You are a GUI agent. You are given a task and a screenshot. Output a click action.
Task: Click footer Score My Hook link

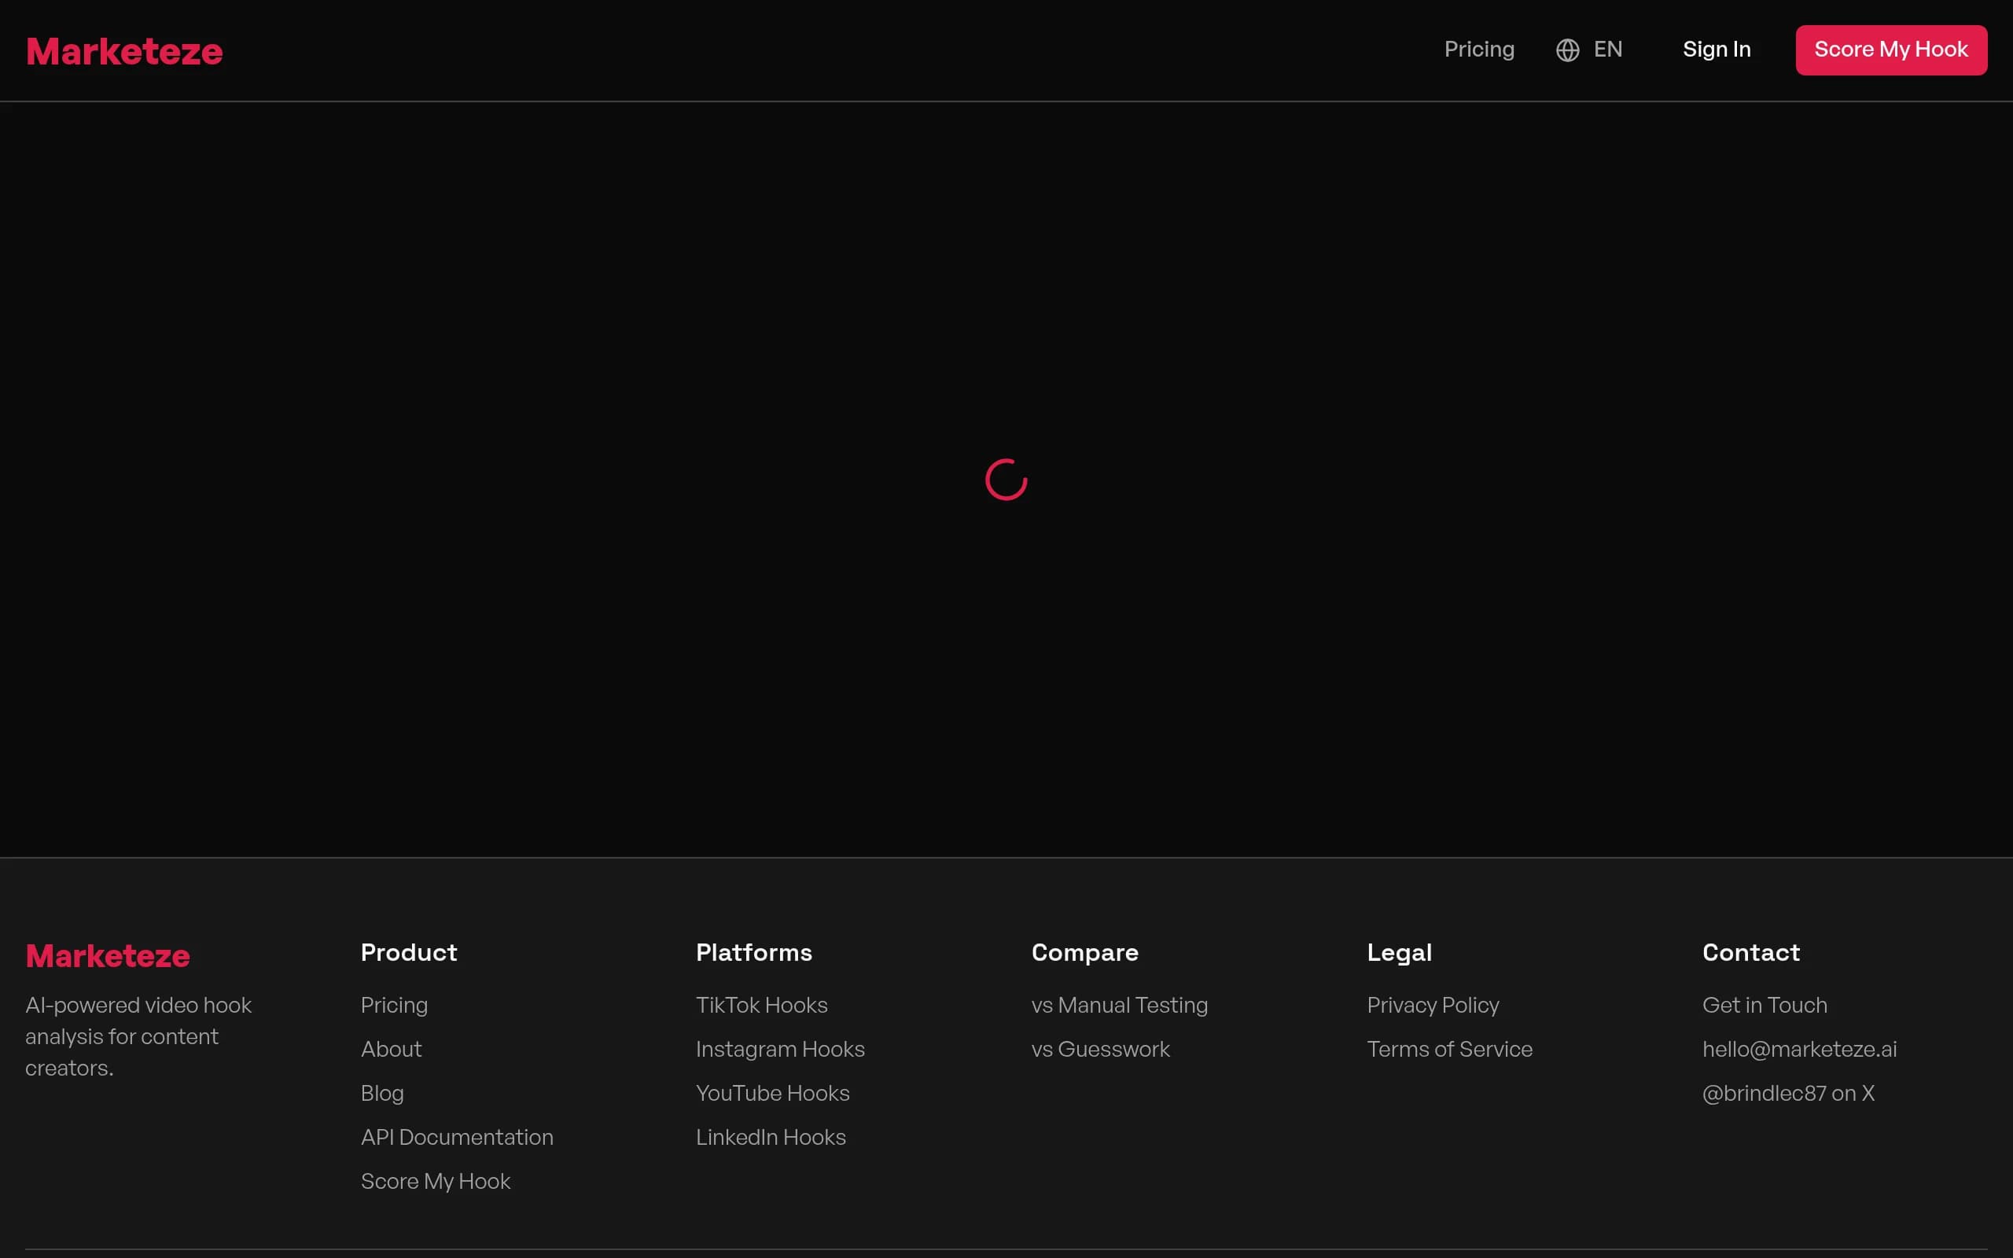click(x=435, y=1182)
